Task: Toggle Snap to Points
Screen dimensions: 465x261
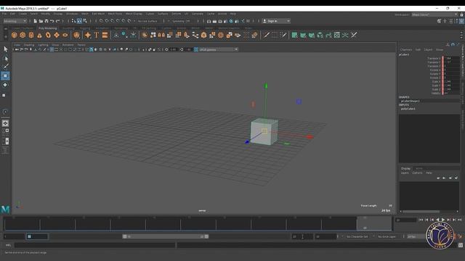Action: [113, 21]
